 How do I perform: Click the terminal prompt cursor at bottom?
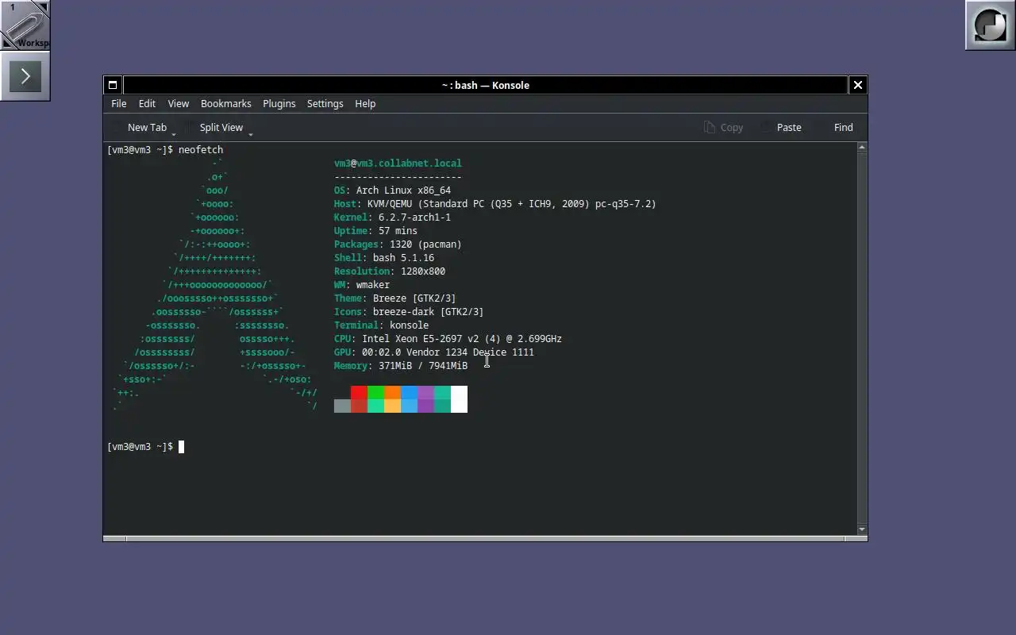181,447
